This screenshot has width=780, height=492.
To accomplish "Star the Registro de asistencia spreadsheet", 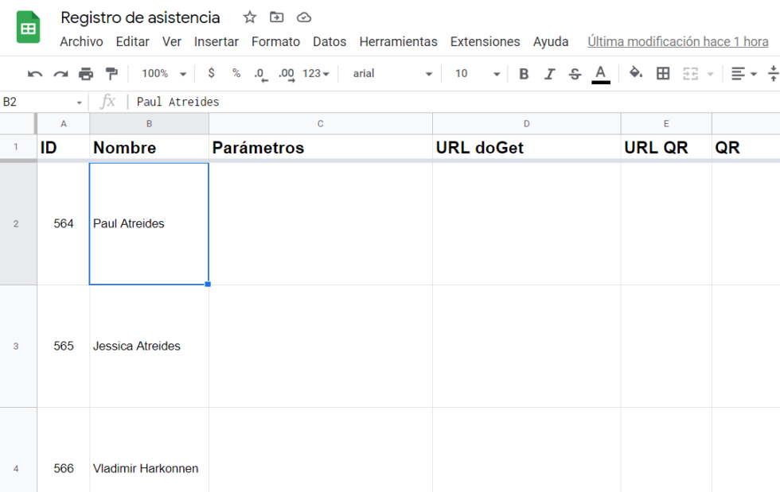I will point(249,17).
